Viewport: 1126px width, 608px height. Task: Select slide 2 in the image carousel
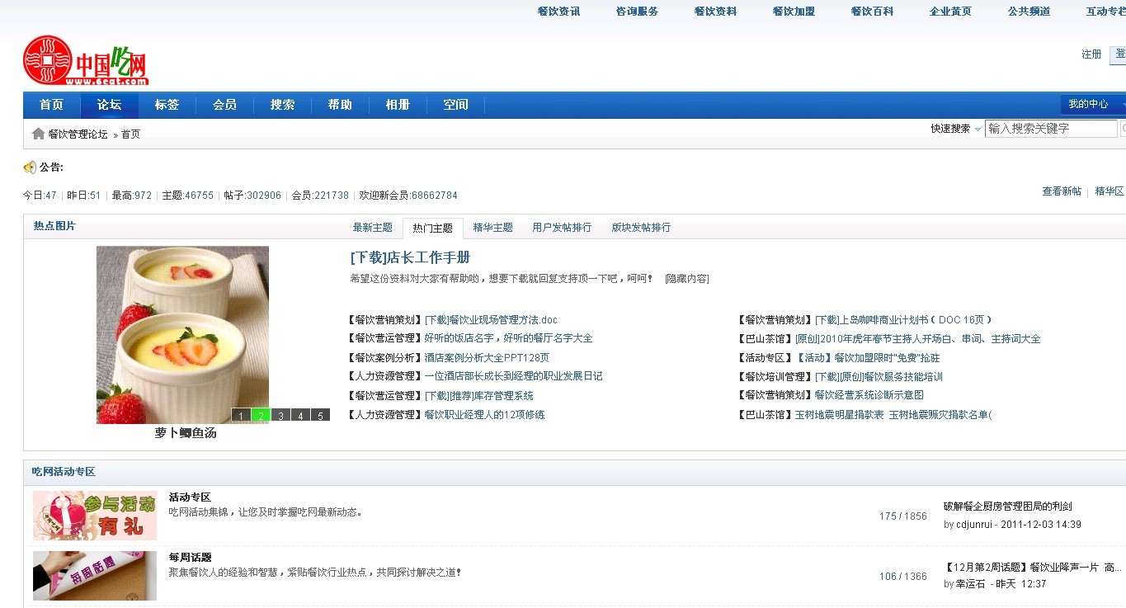[261, 415]
